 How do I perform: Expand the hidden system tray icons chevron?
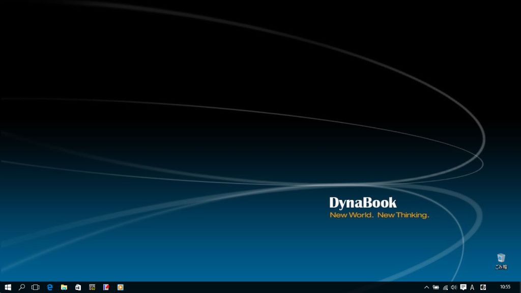point(426,287)
